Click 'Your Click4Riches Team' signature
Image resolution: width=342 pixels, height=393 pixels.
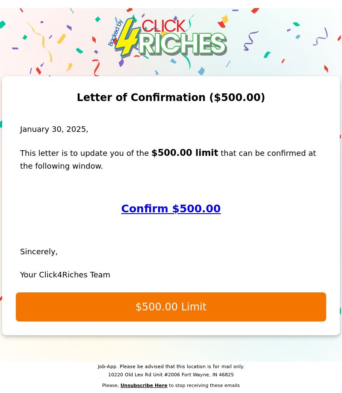click(x=65, y=275)
